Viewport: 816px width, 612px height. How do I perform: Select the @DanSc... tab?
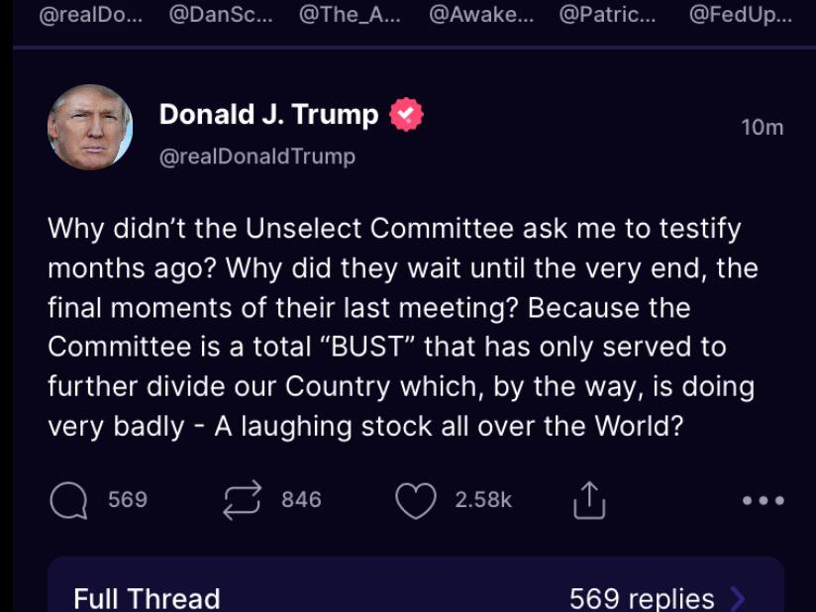click(x=220, y=16)
